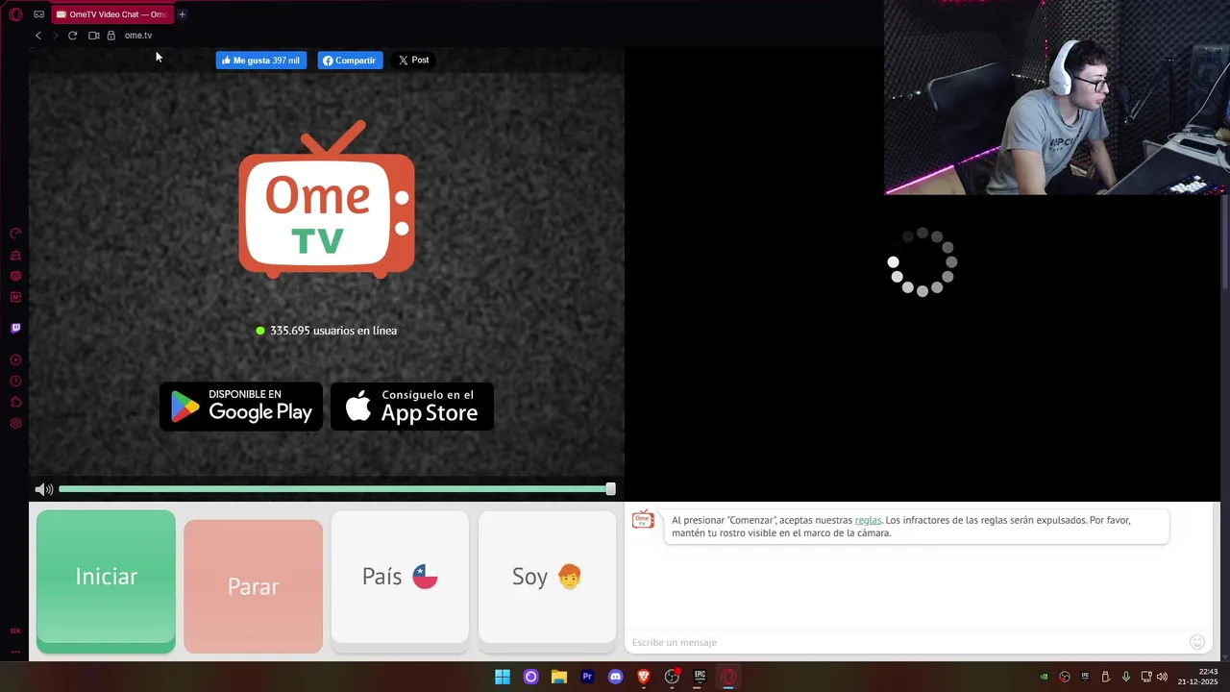
Task: Open the system volume tray icon
Action: (x=1162, y=677)
